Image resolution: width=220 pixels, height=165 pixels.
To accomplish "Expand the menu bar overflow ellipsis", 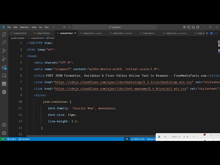I will pyautogui.click(x=53, y=27).
